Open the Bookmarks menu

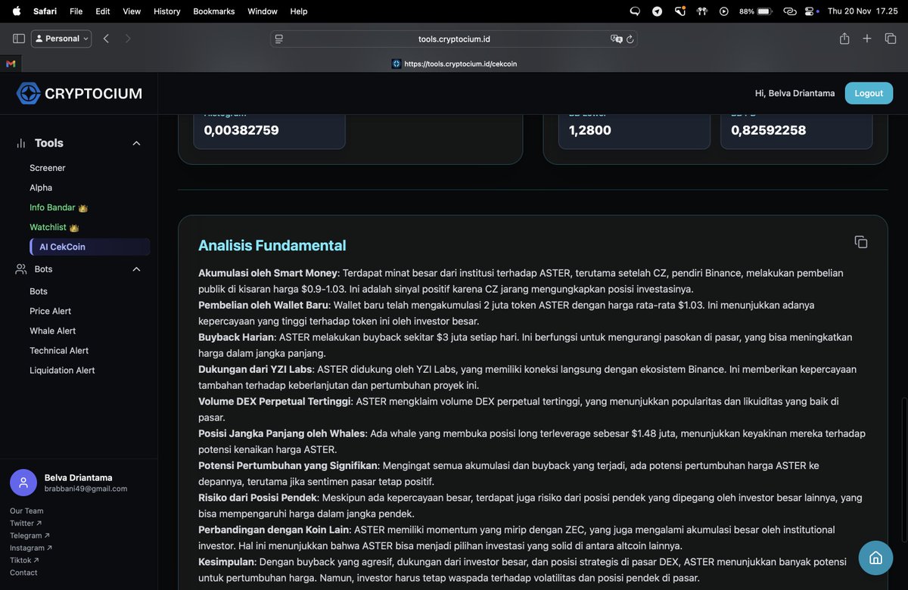tap(214, 11)
